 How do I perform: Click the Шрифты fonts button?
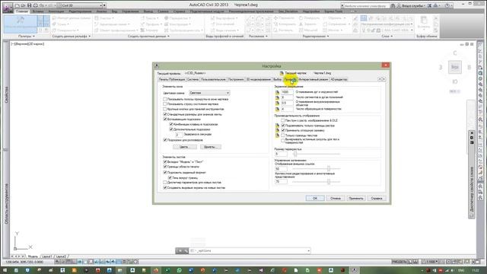(x=211, y=147)
